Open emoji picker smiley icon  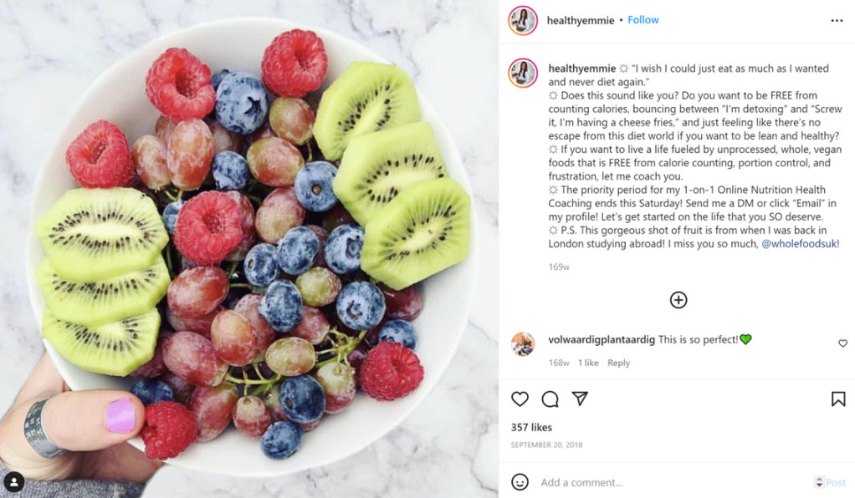tap(520, 481)
